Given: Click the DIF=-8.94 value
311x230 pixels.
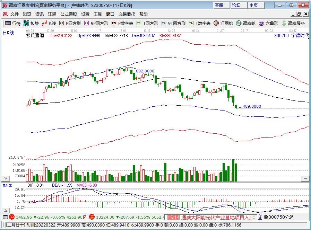Looking at the screenshot, I should tap(35, 185).
